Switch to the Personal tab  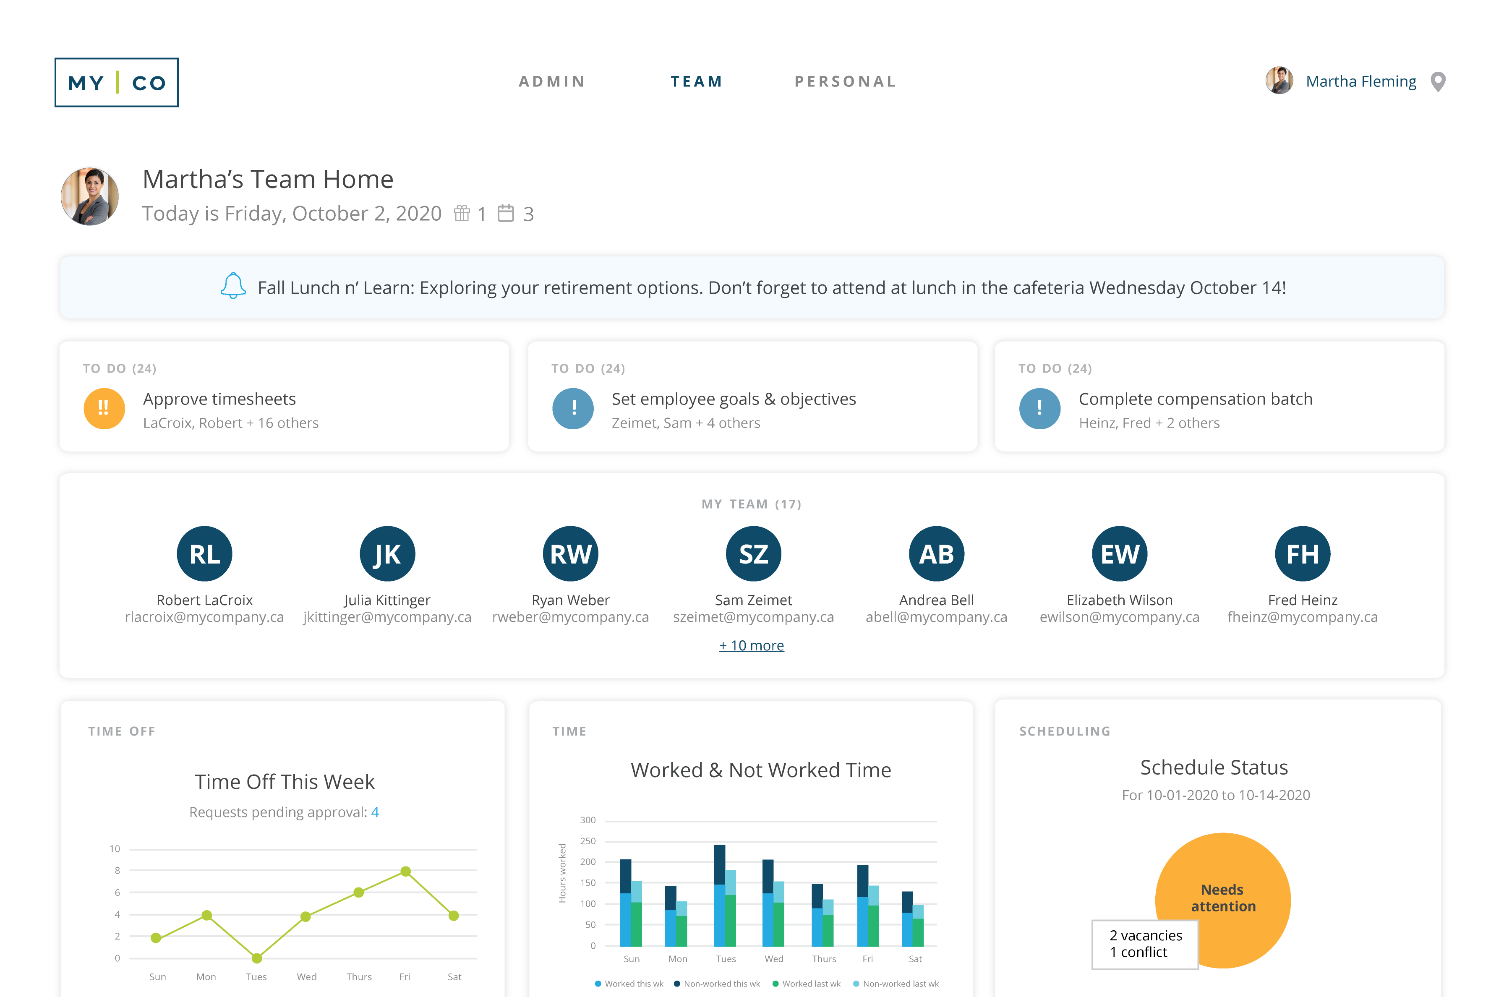click(845, 82)
